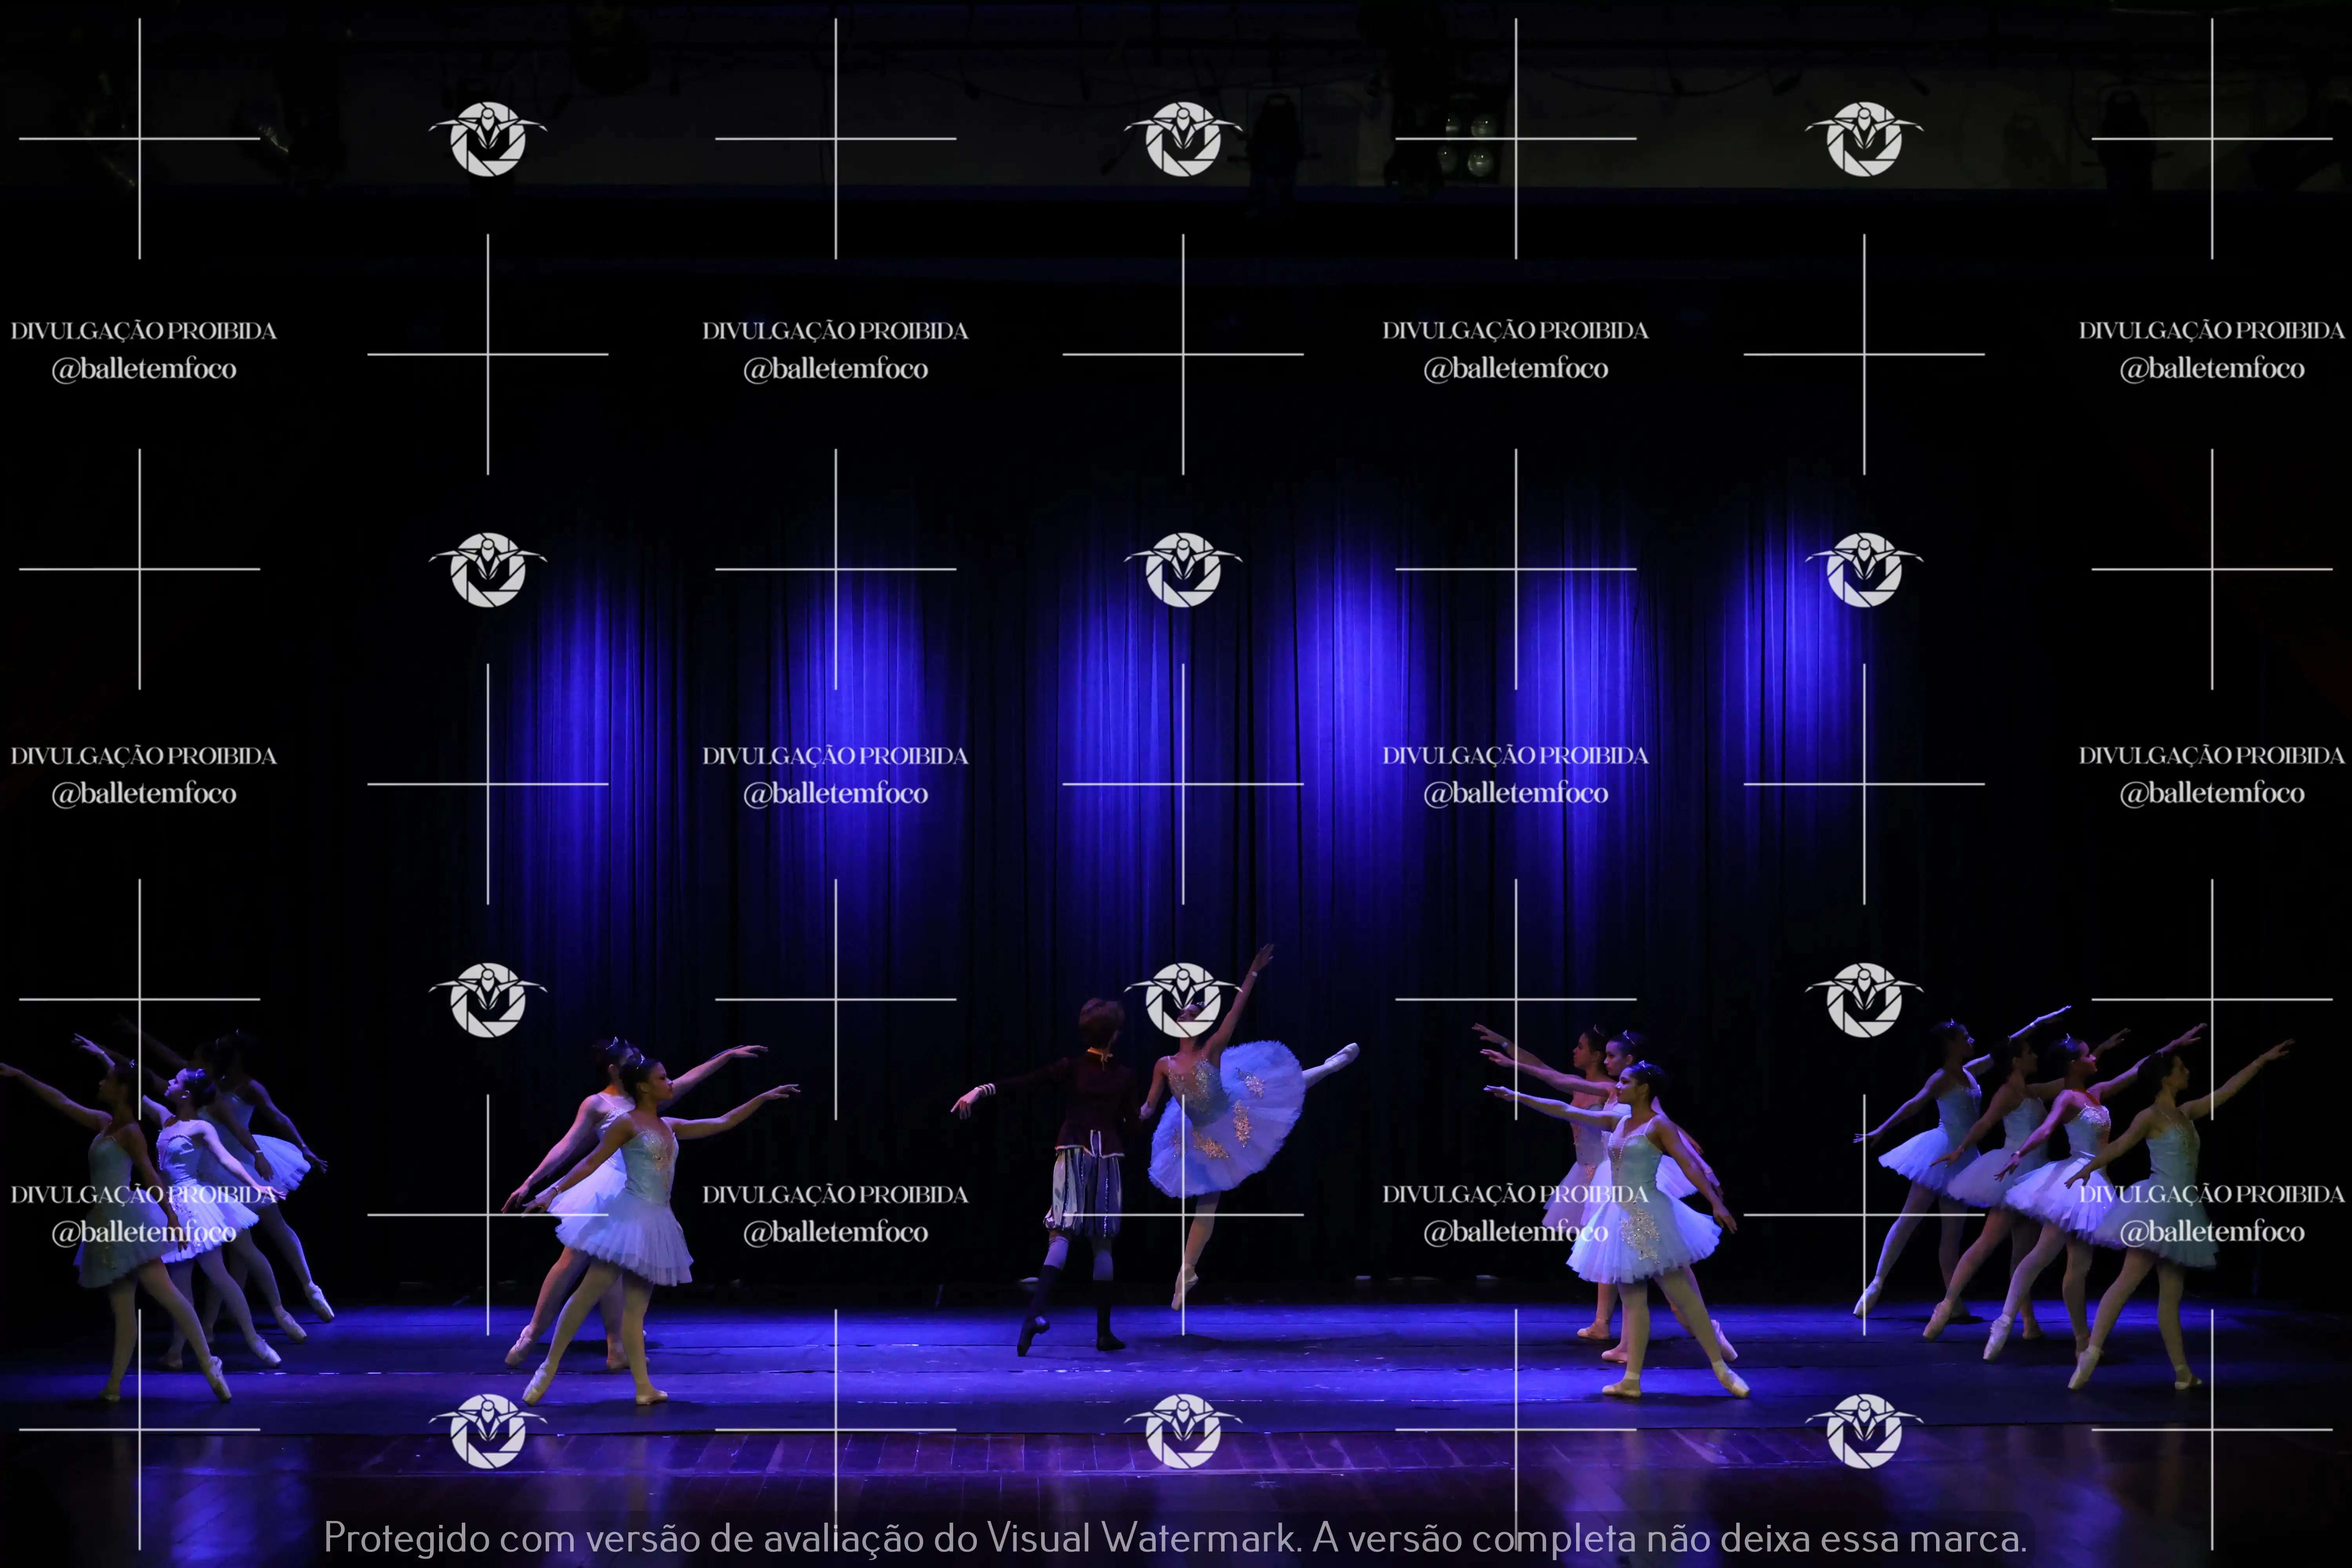This screenshot has height=1568, width=2352.
Task: Click the shutter logo in the top-left corner
Action: click(488, 139)
